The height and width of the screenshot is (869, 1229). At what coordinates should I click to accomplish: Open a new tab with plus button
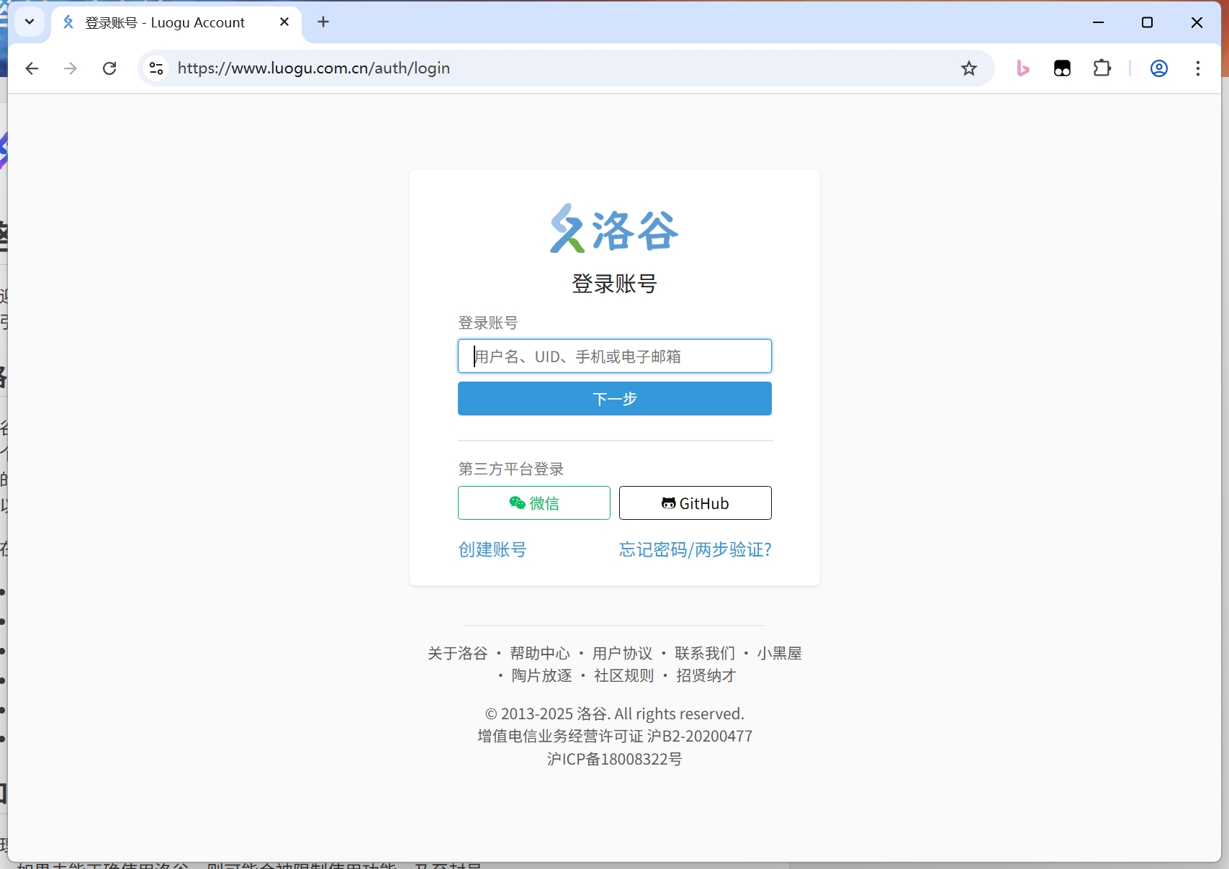pos(323,22)
